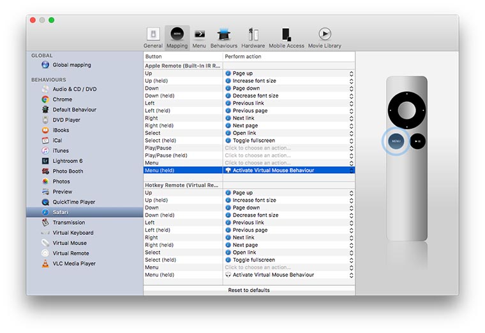The width and height of the screenshot is (485, 333).
Task: Select Safari behaviour in sidebar
Action: click(x=84, y=212)
